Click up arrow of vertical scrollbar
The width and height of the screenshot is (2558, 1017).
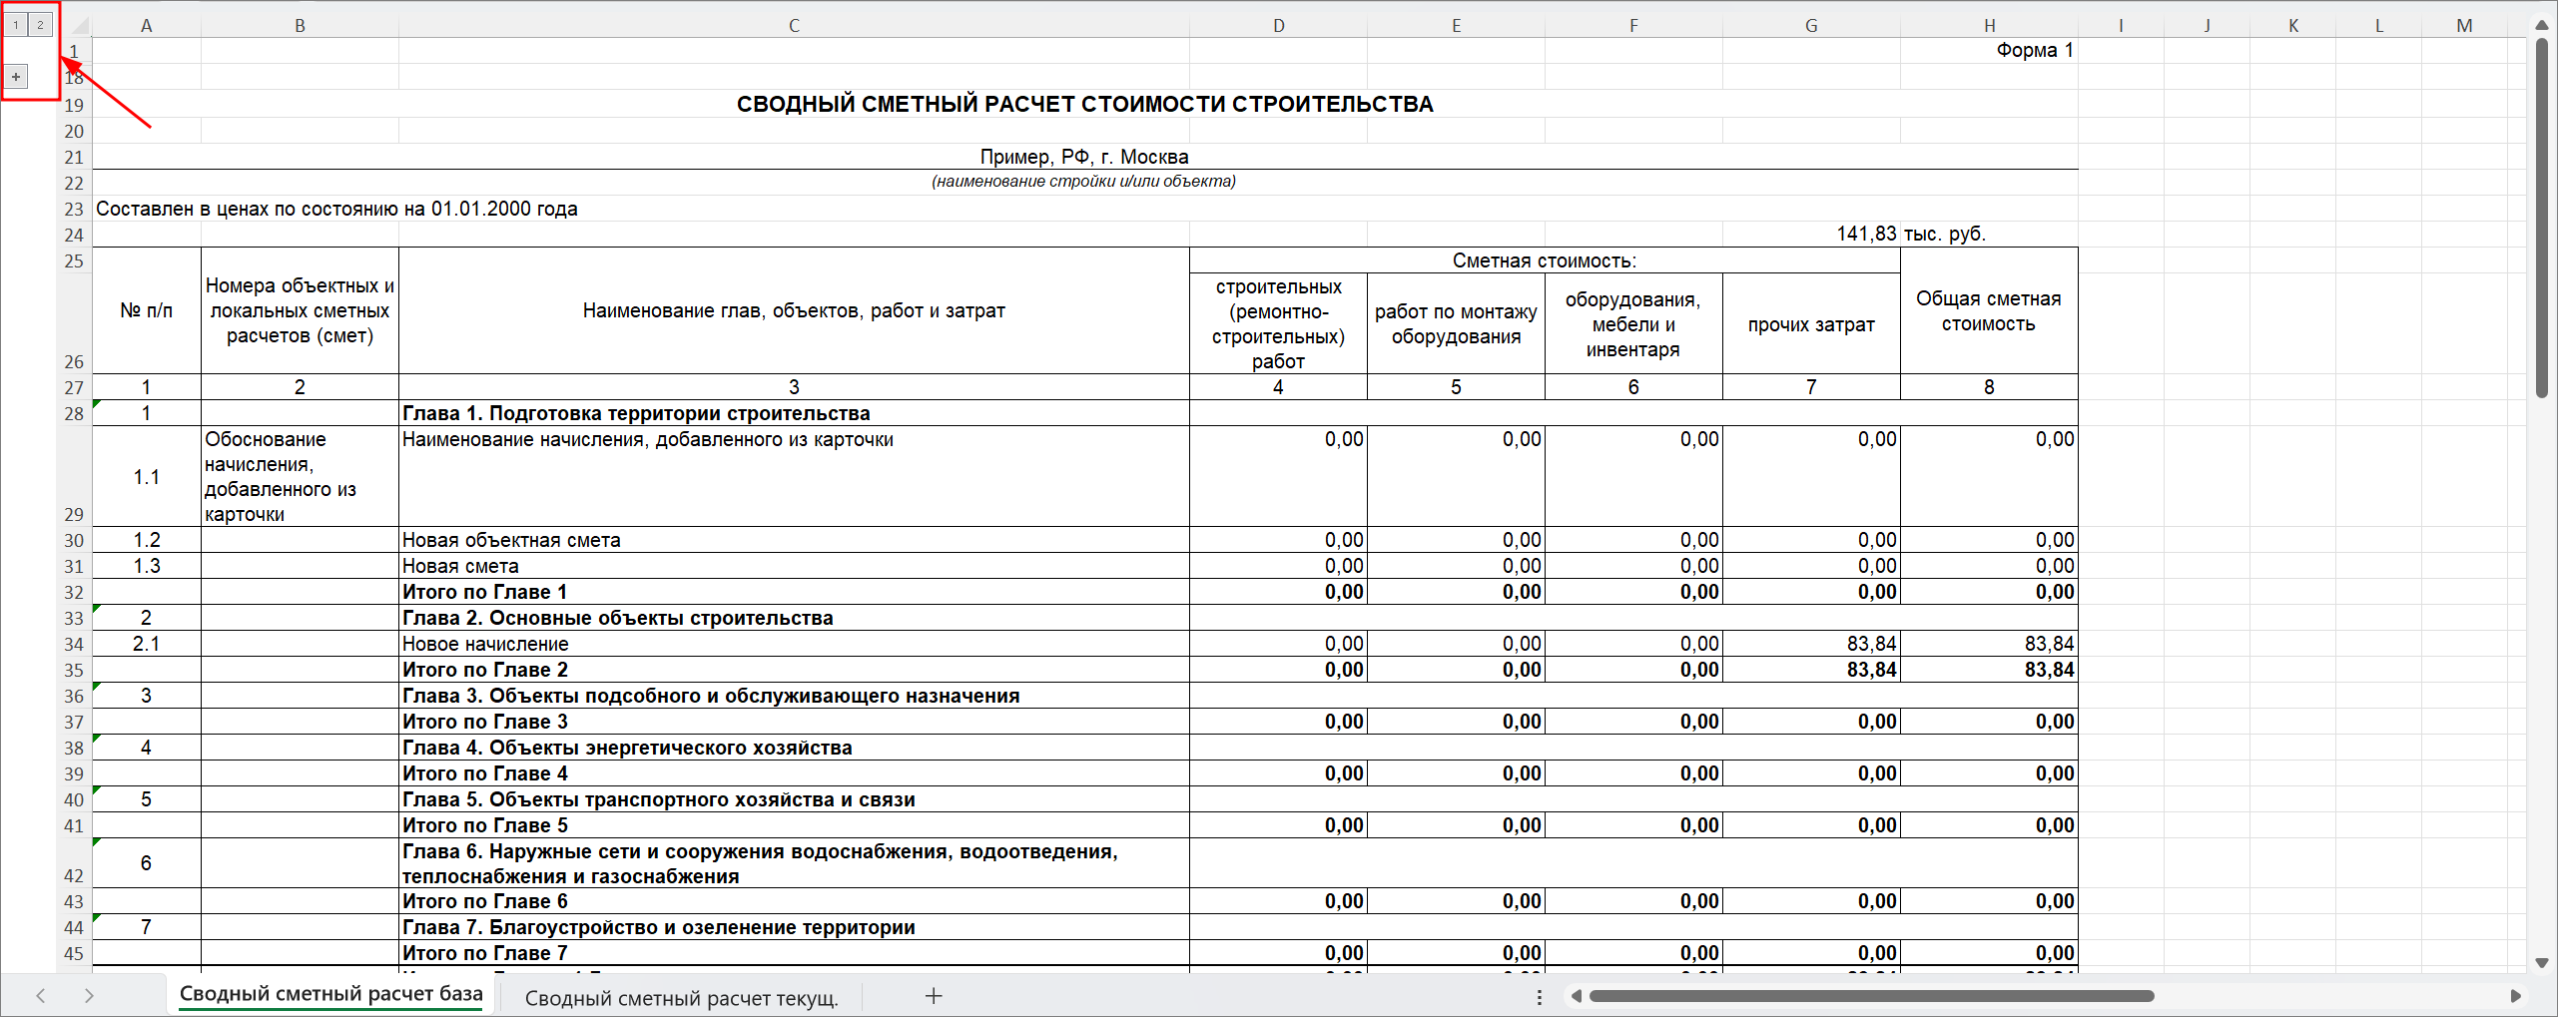2542,25
